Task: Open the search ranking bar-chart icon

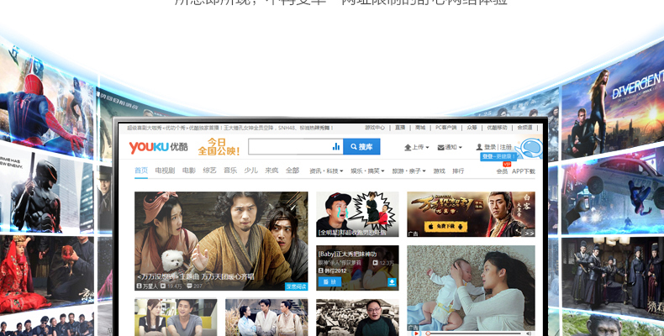Action: [x=336, y=146]
